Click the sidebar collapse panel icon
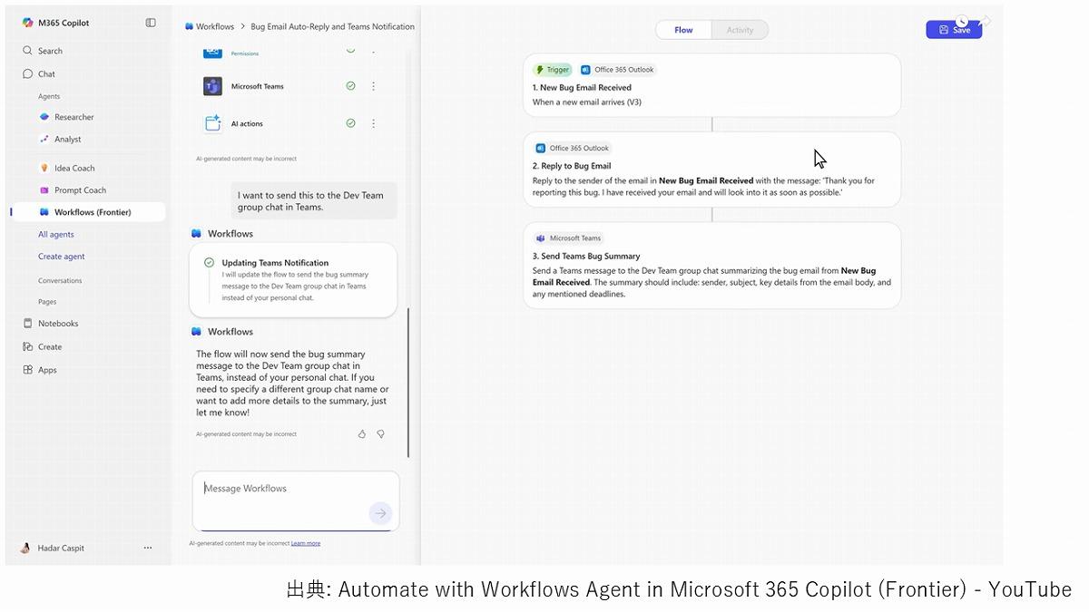This screenshot has width=1089, height=612. [151, 23]
